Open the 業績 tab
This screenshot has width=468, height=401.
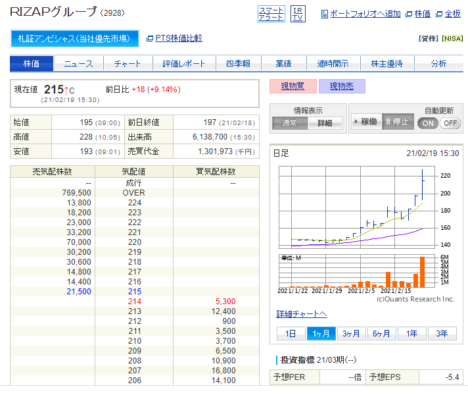(x=283, y=64)
